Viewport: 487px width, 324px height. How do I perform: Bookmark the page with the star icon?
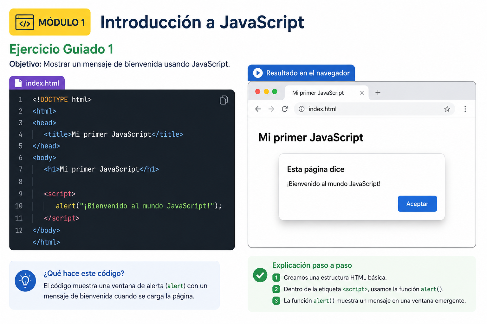tap(447, 109)
